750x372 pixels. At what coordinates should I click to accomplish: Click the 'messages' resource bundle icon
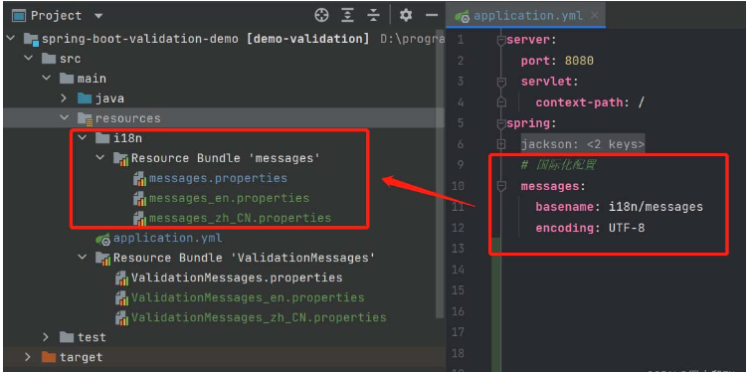pos(121,159)
